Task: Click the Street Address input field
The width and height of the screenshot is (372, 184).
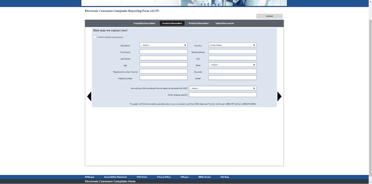Action: [x=232, y=51]
